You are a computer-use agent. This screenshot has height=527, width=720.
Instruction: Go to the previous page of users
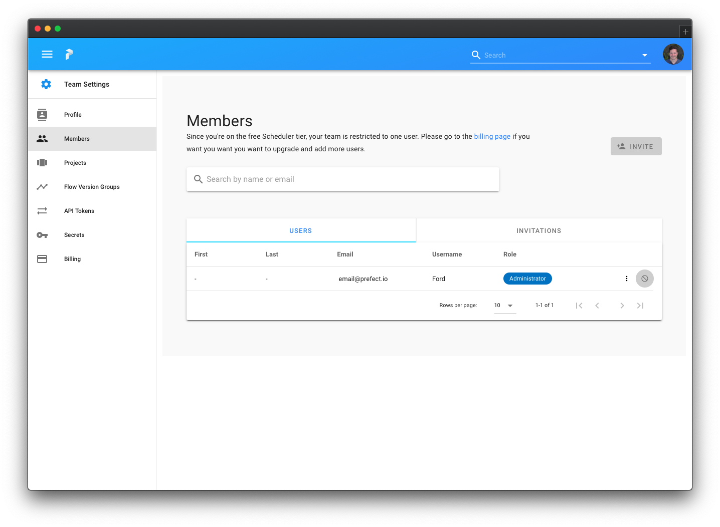tap(597, 306)
